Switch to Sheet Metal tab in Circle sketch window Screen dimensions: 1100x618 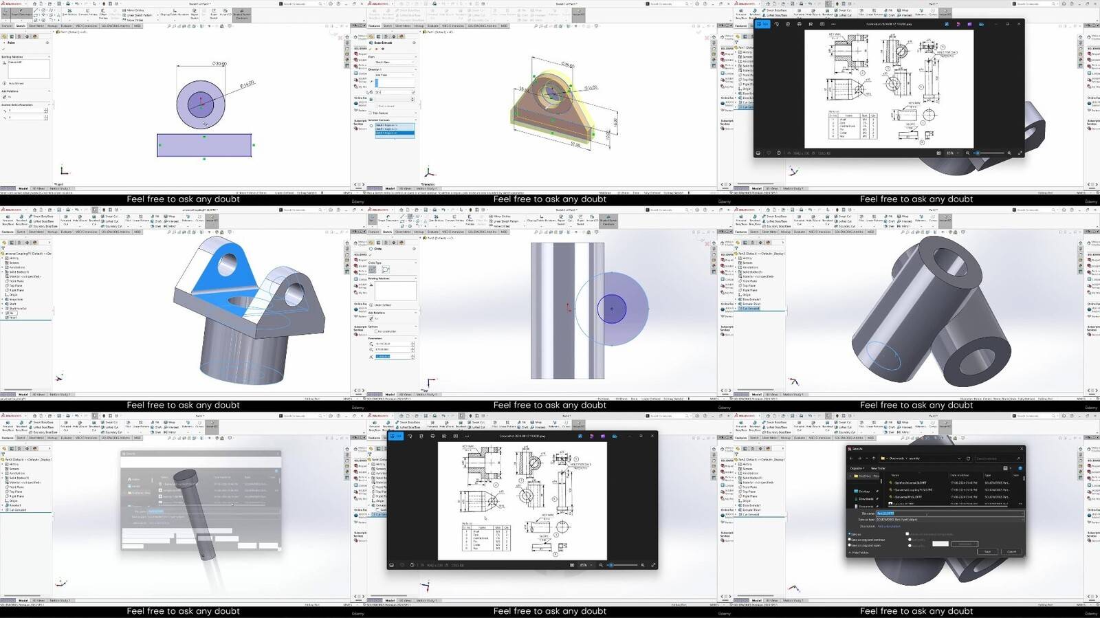pos(403,232)
